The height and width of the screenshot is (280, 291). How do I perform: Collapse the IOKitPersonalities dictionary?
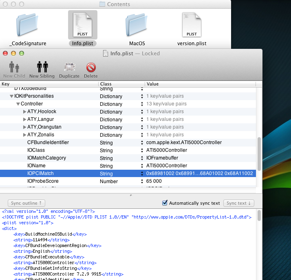pyautogui.click(x=11, y=96)
